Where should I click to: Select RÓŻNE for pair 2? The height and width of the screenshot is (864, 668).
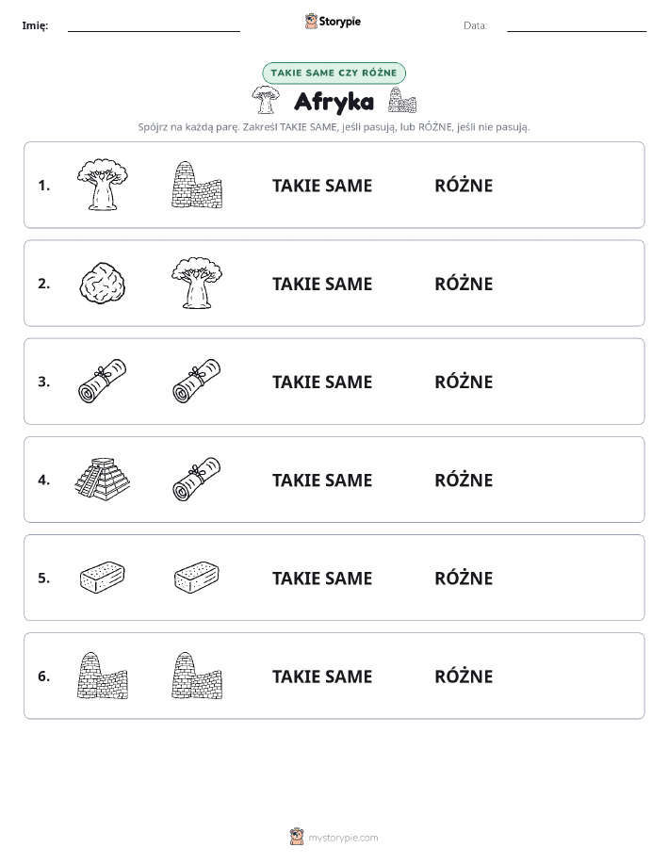pos(464,284)
